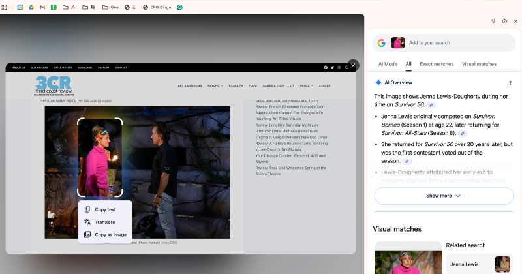Screen dimensions: 522x274
Task: Click the selected region around the woman in pink
Action: pyautogui.click(x=100, y=157)
